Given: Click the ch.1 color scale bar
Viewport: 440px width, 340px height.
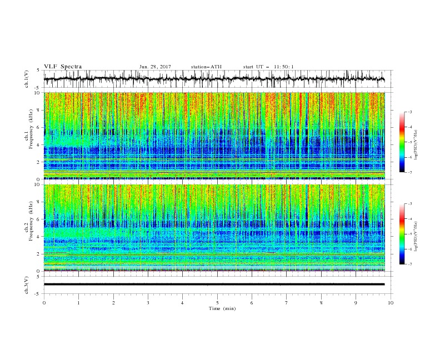Looking at the screenshot, I should [402, 142].
